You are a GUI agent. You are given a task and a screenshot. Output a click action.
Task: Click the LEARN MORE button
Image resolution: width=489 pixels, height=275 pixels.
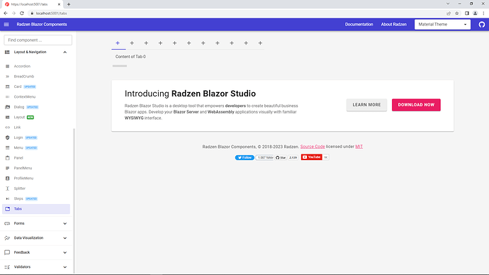(x=366, y=105)
